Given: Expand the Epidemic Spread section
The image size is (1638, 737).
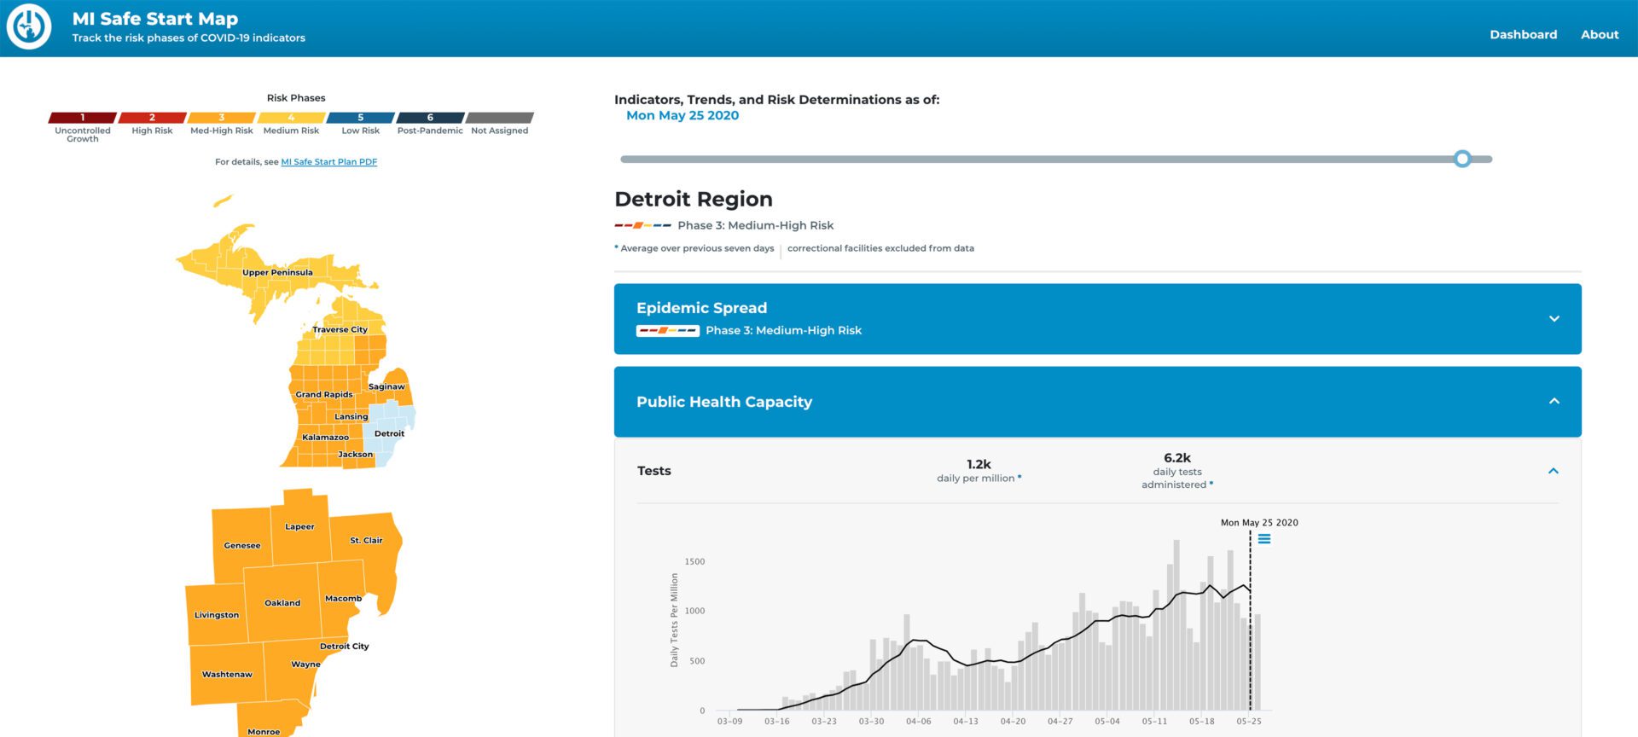Looking at the screenshot, I should tap(1554, 319).
